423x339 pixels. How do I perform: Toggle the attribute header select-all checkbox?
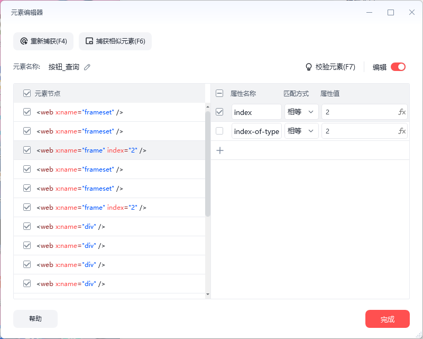[x=219, y=93]
